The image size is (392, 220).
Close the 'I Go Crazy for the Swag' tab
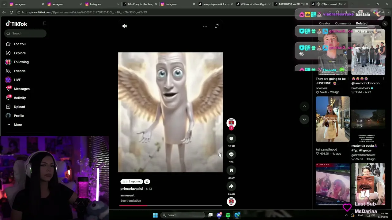point(156,4)
